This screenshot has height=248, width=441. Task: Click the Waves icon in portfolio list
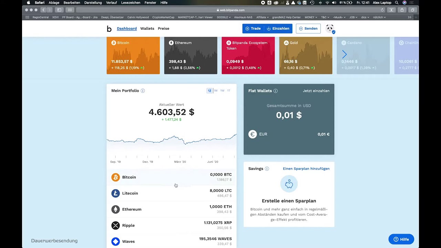click(115, 241)
